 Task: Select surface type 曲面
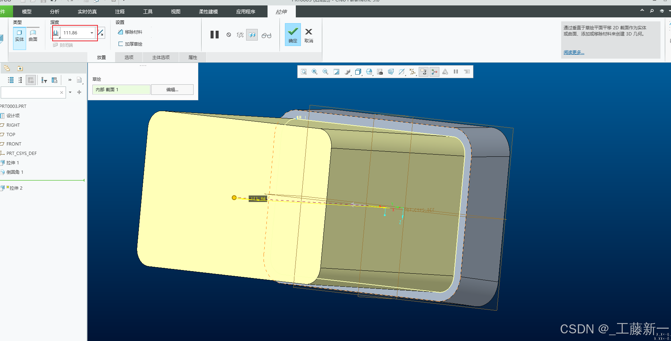33,36
